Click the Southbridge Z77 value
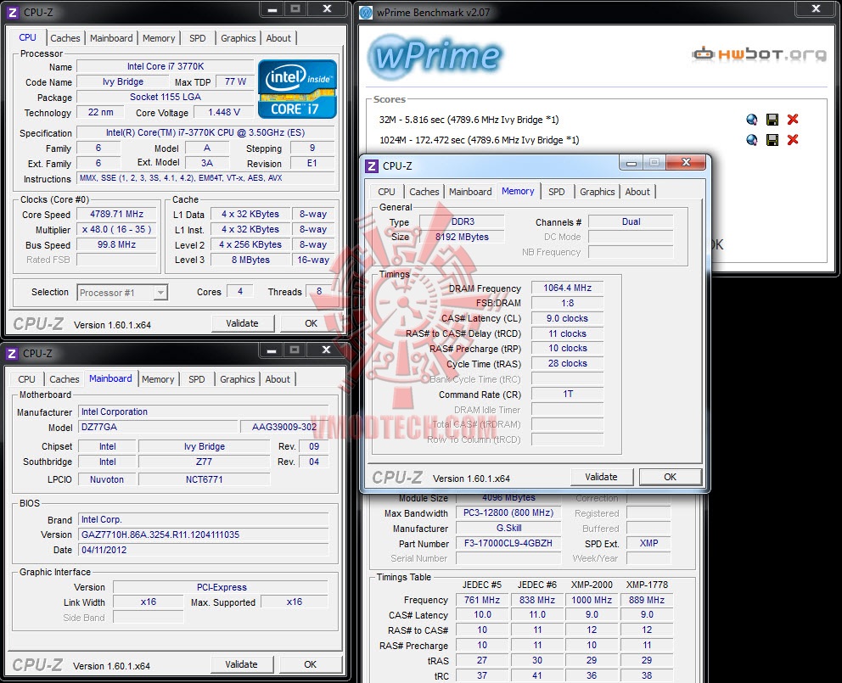This screenshot has width=842, height=683. 204,462
